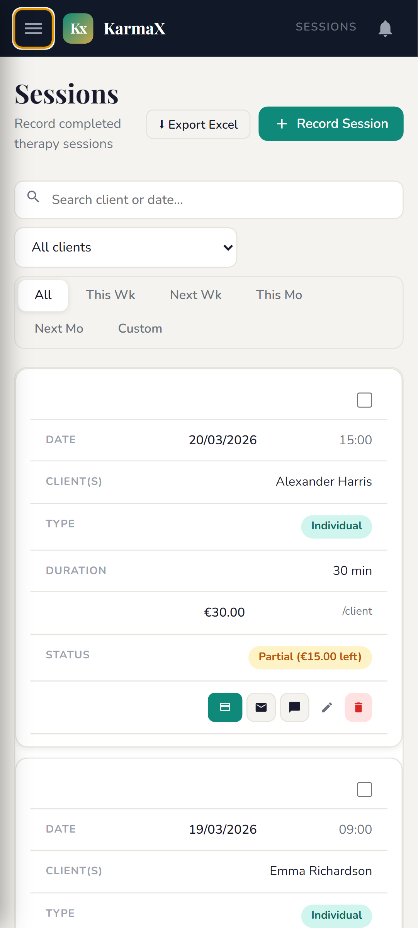This screenshot has height=928, width=418.
Task: Click the payment card icon for Alexander Harris
Action: [225, 707]
